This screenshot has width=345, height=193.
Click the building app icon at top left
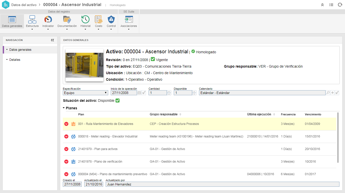coord(5,5)
